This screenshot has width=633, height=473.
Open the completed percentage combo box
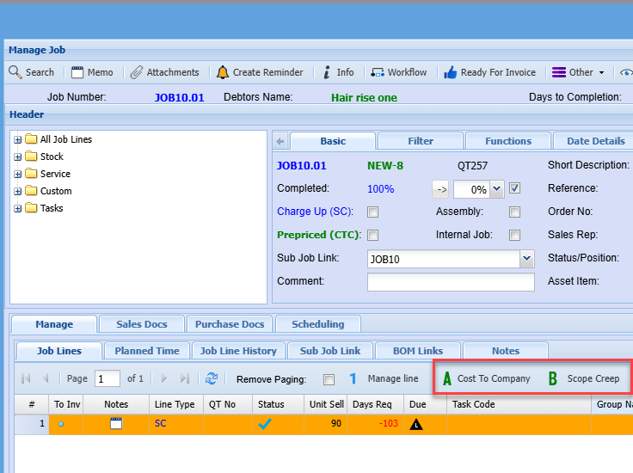(496, 188)
